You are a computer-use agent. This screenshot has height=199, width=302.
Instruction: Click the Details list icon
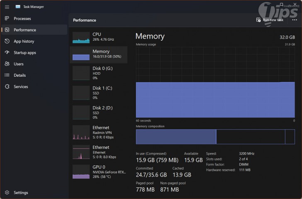click(7, 75)
